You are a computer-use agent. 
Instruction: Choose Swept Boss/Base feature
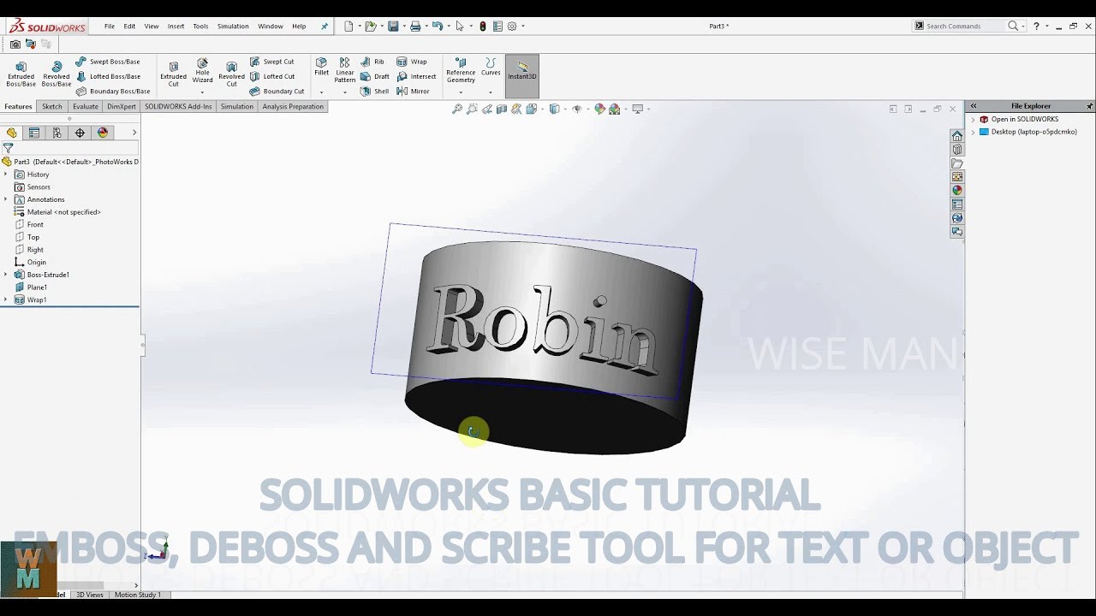[x=107, y=62]
